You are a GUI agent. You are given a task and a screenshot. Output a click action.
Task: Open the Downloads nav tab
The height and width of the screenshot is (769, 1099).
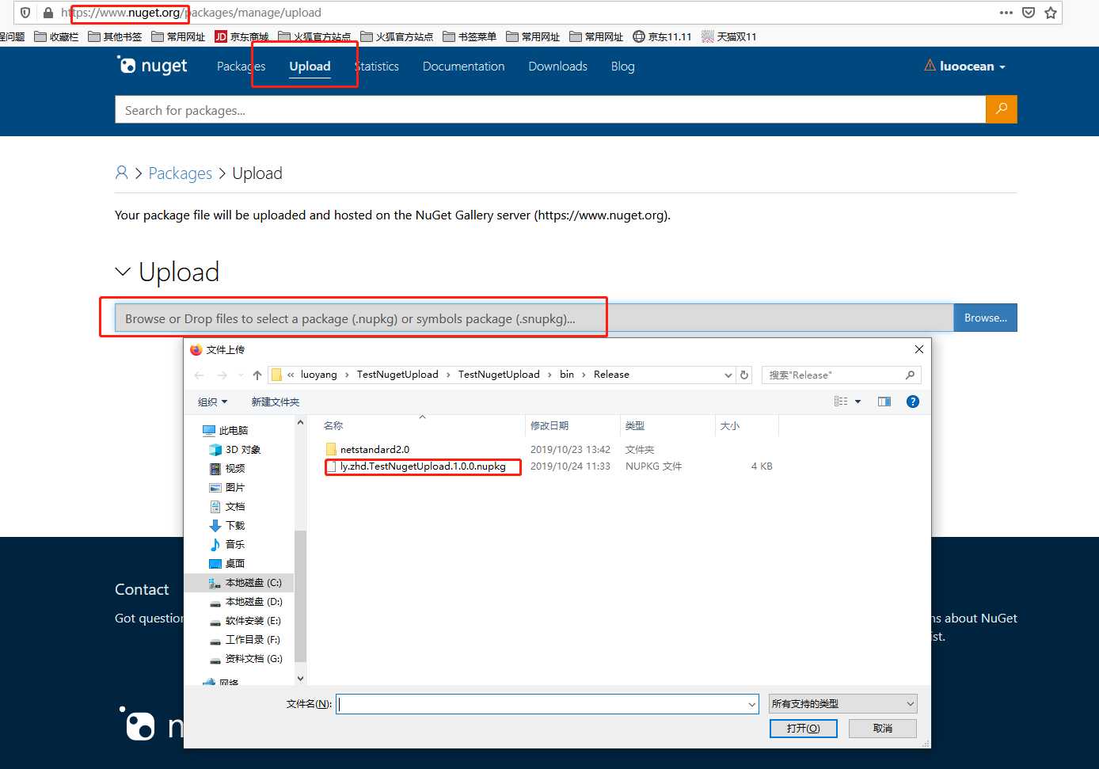pyautogui.click(x=557, y=66)
